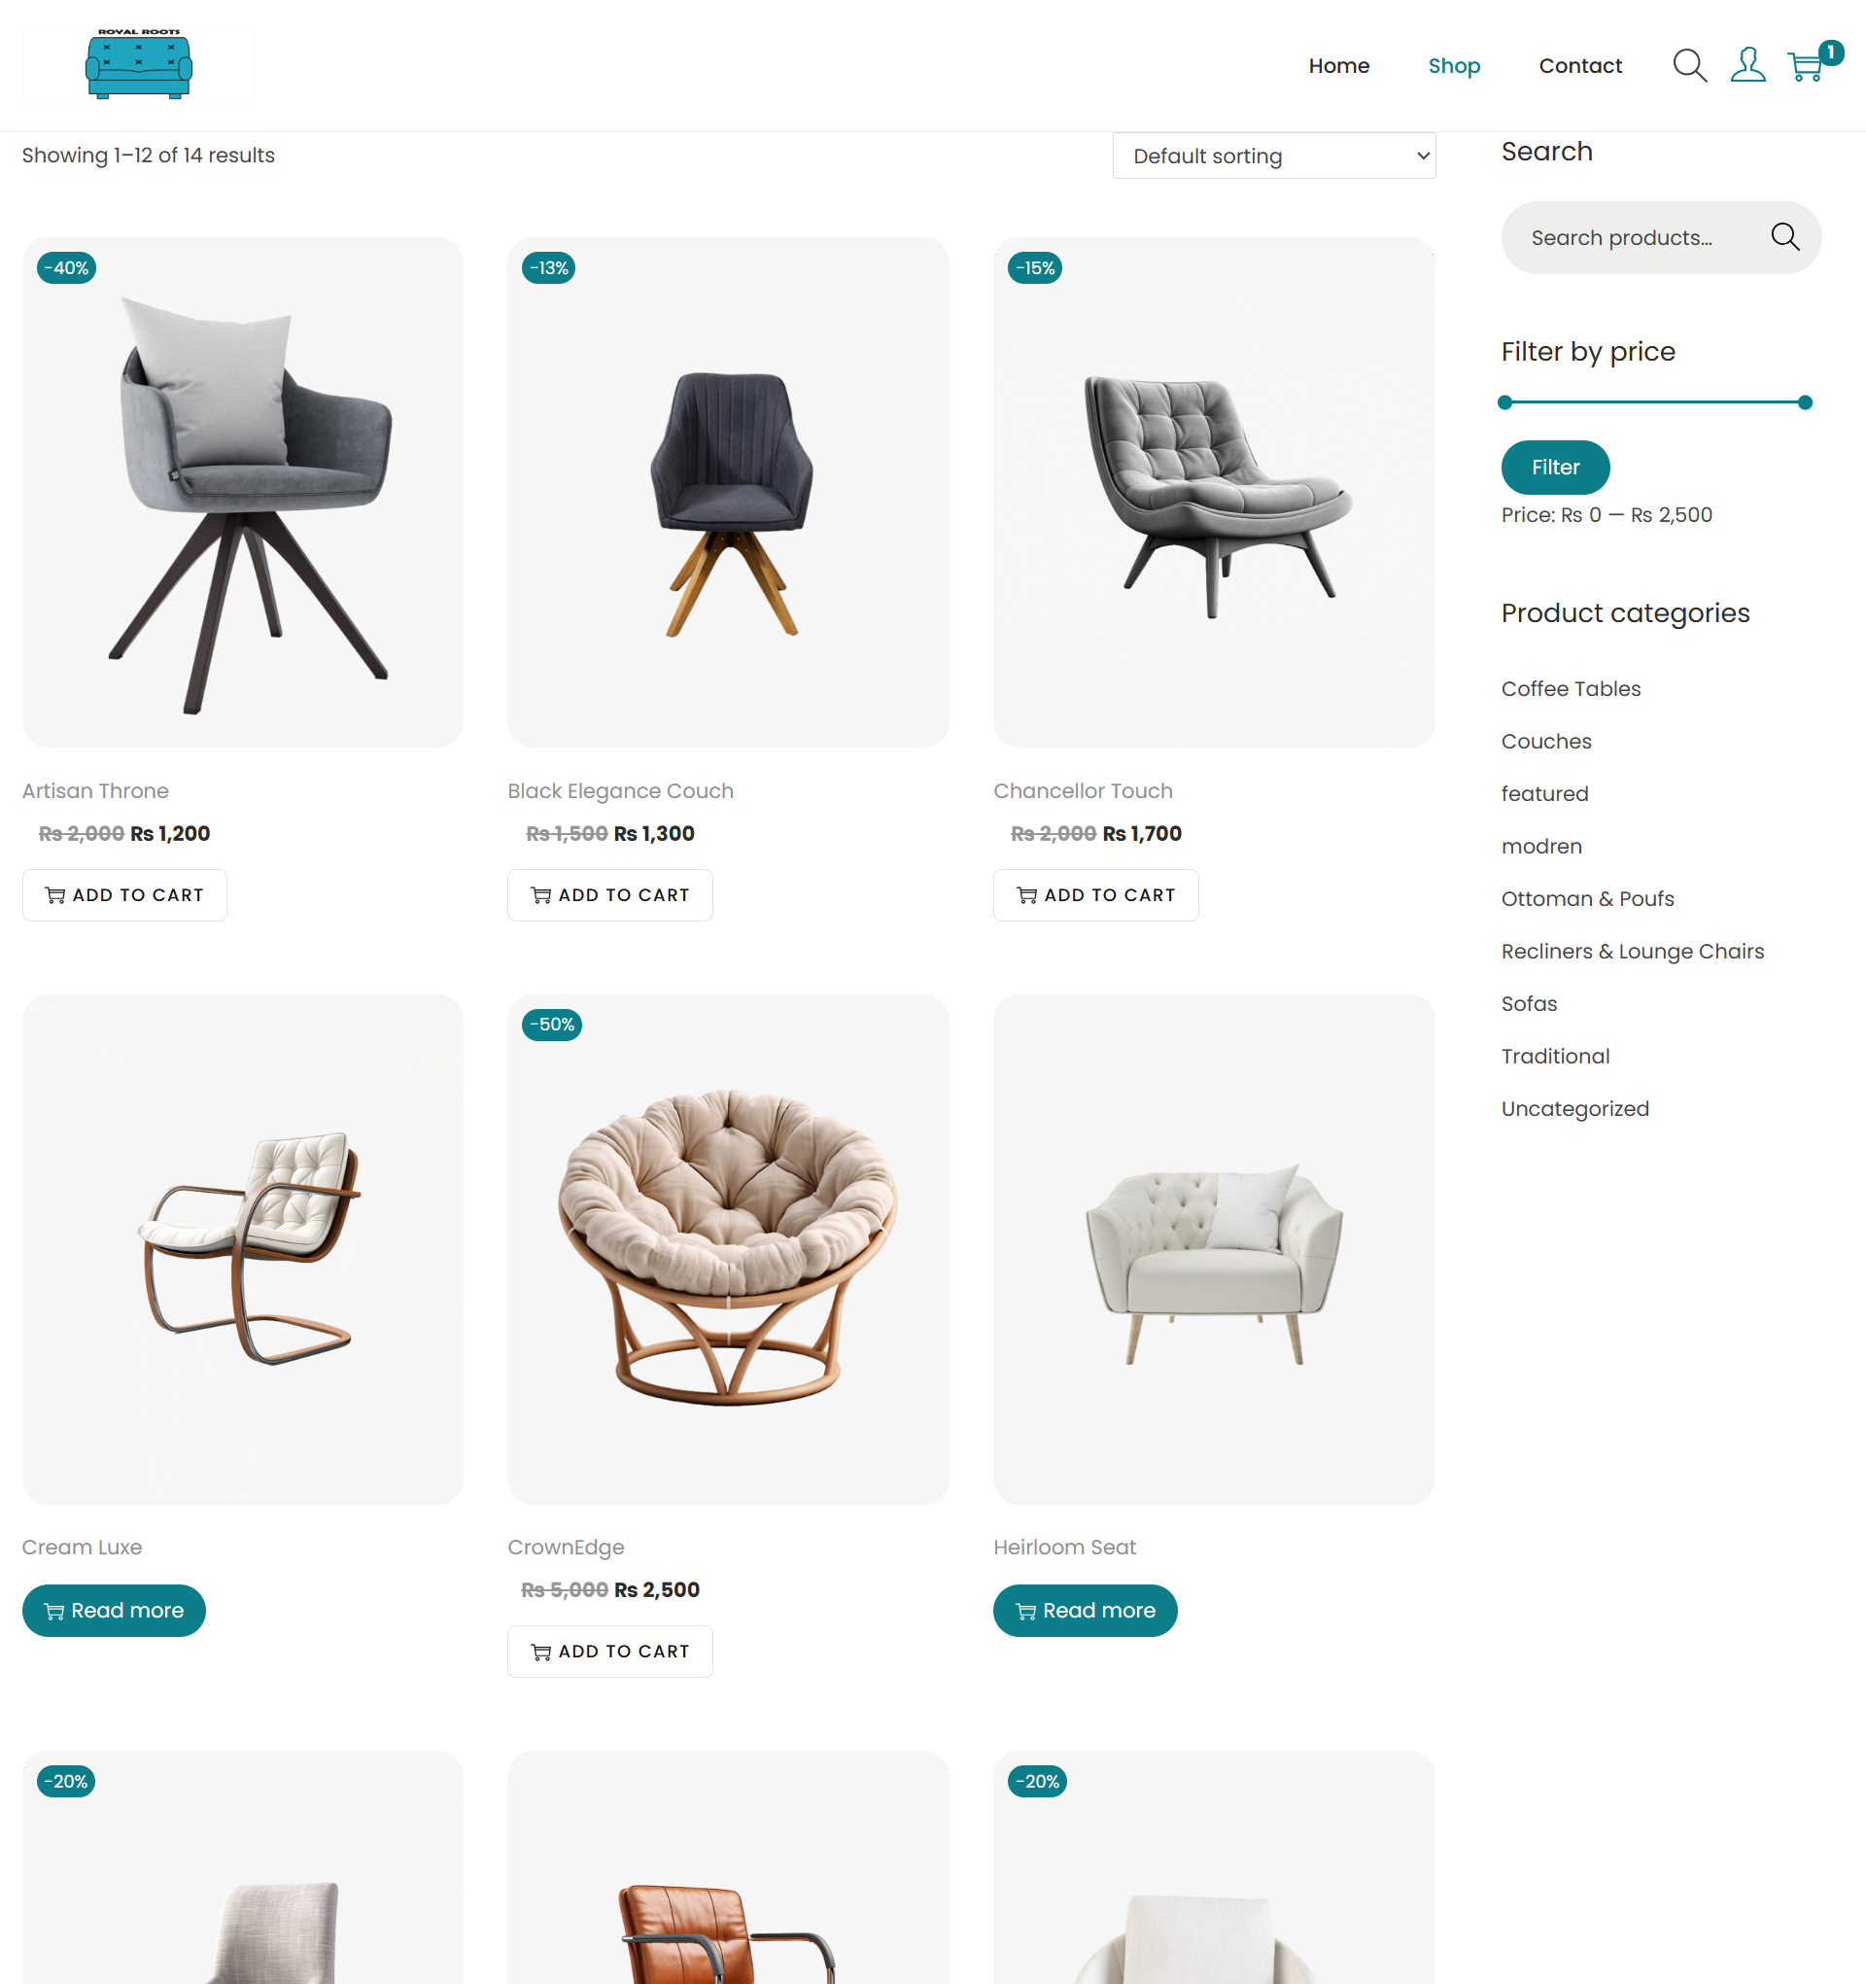1866x1984 pixels.
Task: Select the Shop menu item
Action: [1454, 66]
